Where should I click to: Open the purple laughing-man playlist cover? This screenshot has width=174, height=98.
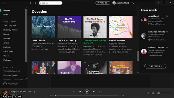pyautogui.click(x=69, y=67)
